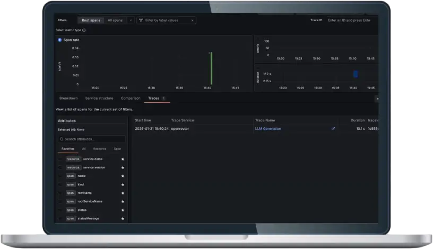Select the Traces tab
Image resolution: width=433 pixels, height=249 pixels.
tap(157, 99)
